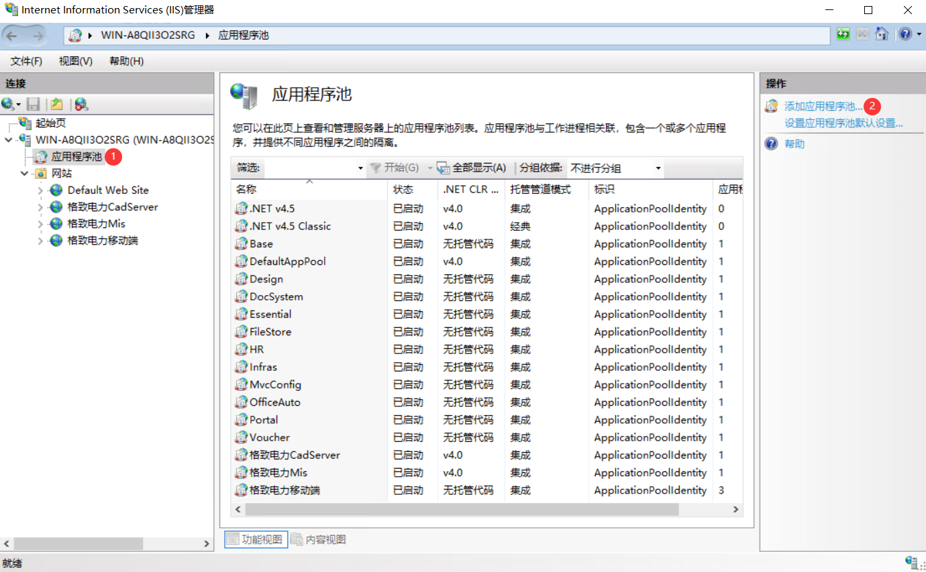Expand the Default Web Site node
926x572 pixels.
pyautogui.click(x=40, y=190)
